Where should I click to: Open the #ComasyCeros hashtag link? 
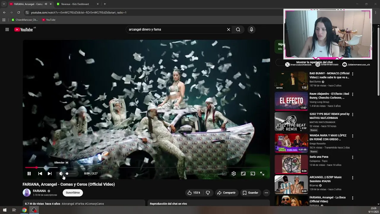click(x=94, y=204)
